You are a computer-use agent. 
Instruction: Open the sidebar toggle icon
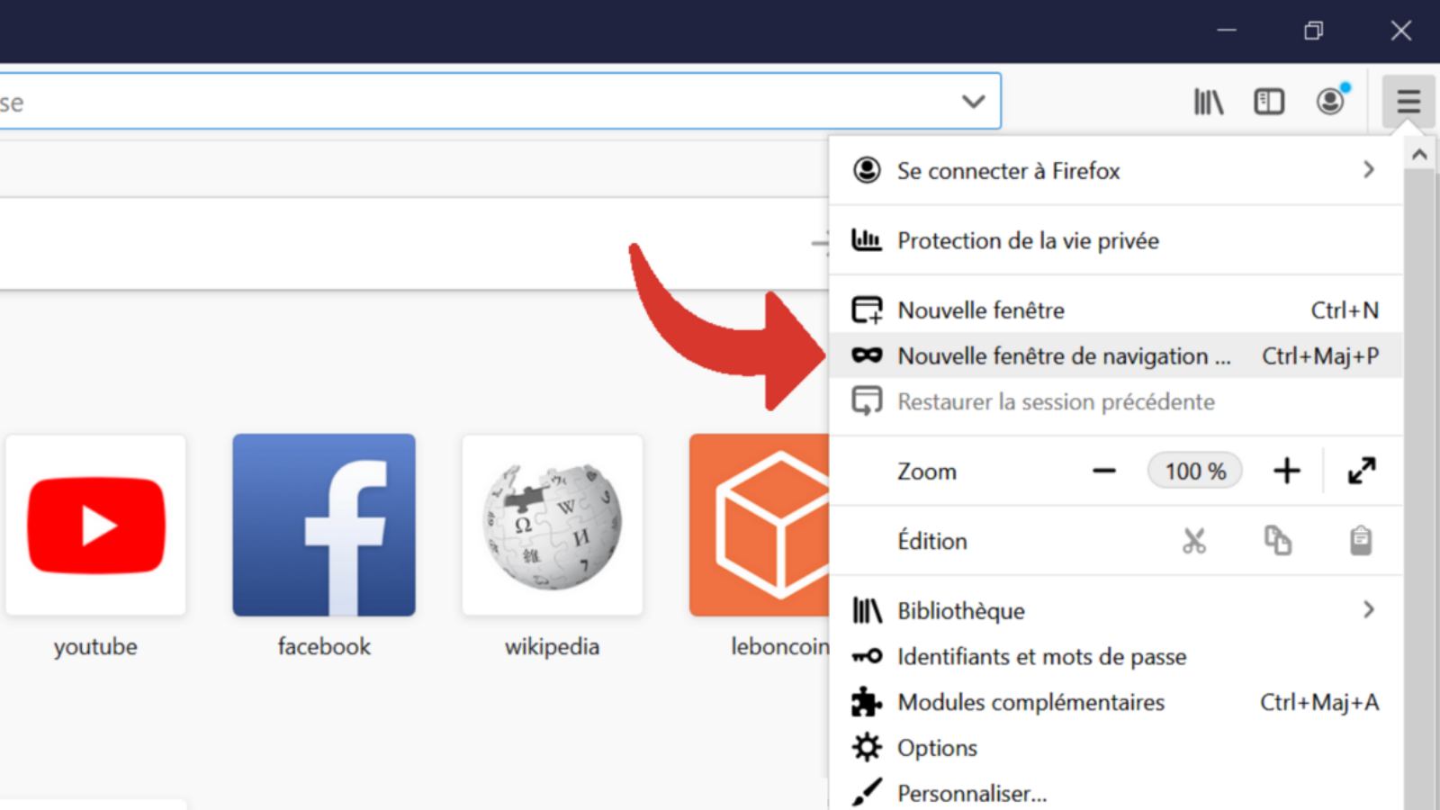(x=1269, y=101)
